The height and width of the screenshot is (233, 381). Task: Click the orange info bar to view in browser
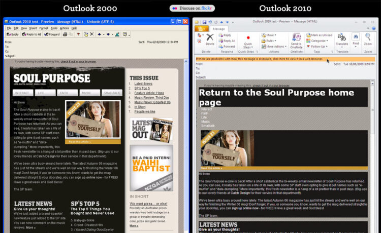[x=285, y=59]
